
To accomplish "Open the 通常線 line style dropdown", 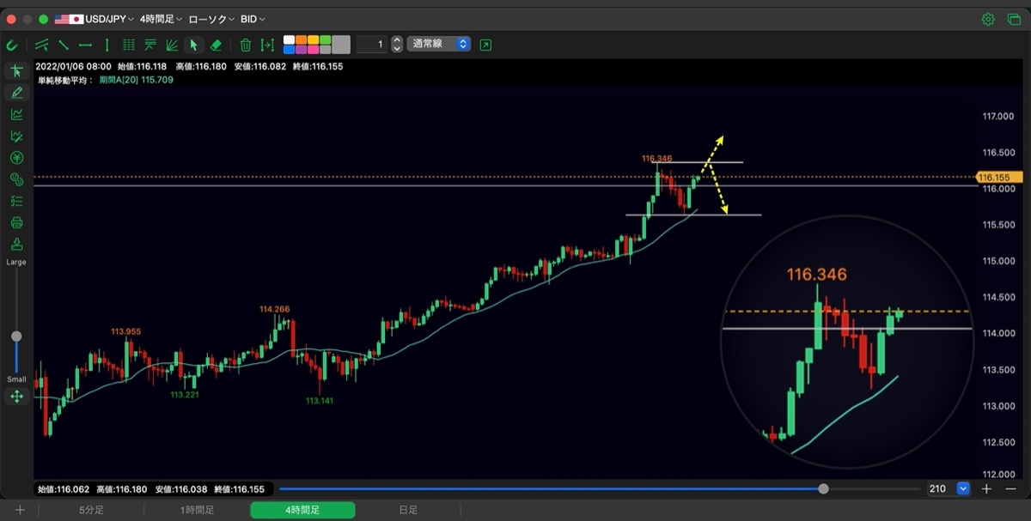I will coord(439,44).
